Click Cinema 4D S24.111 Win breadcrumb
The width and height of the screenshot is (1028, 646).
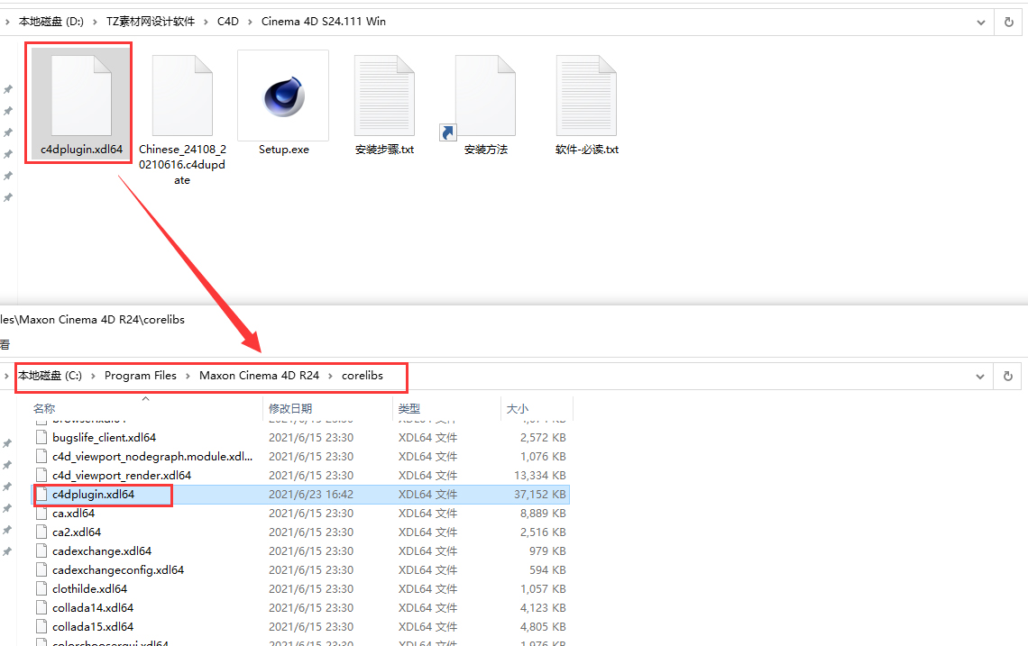point(323,22)
